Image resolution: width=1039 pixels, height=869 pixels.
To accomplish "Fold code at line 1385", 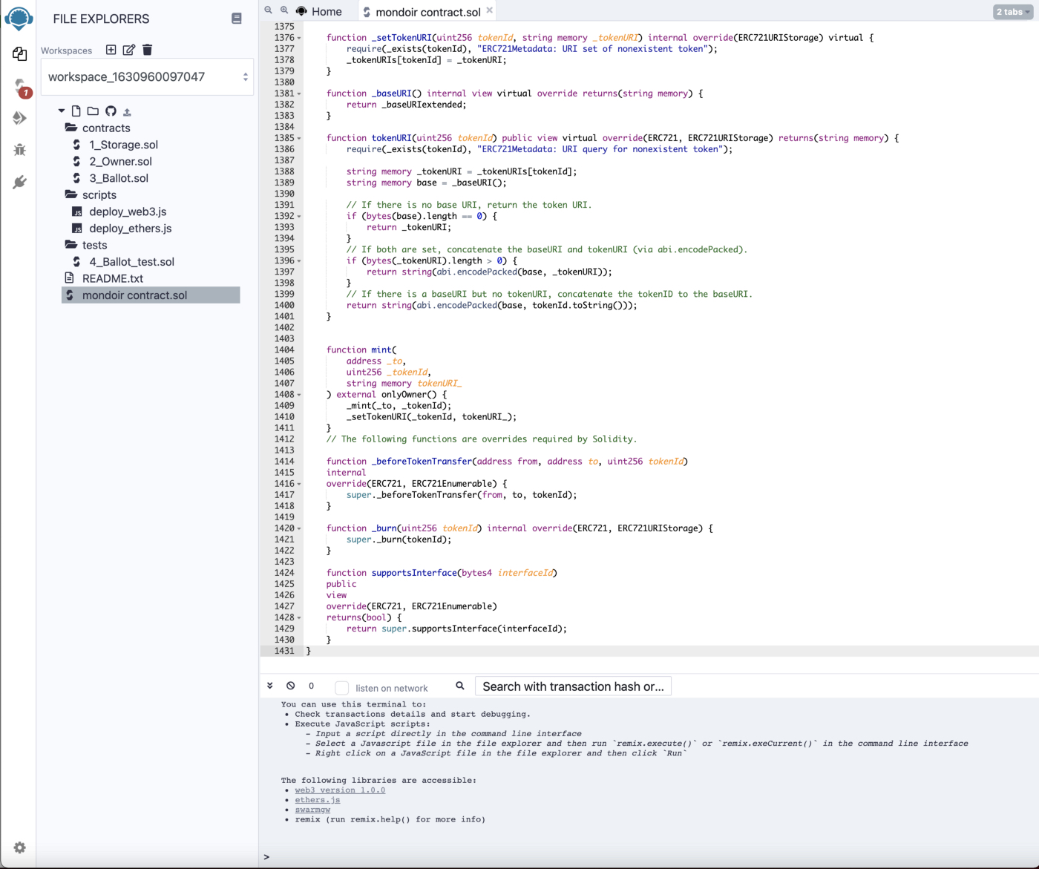I will (299, 138).
